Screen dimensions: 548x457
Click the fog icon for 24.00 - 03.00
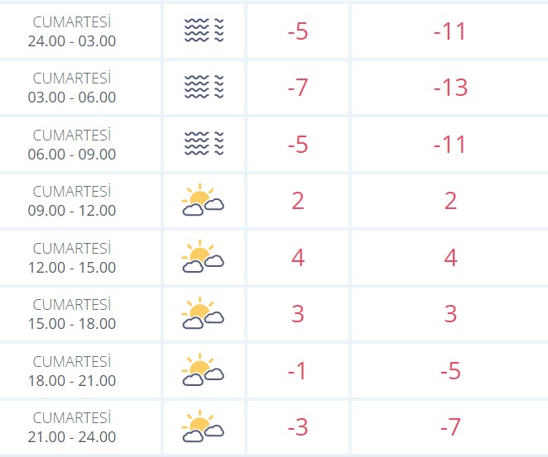204,31
